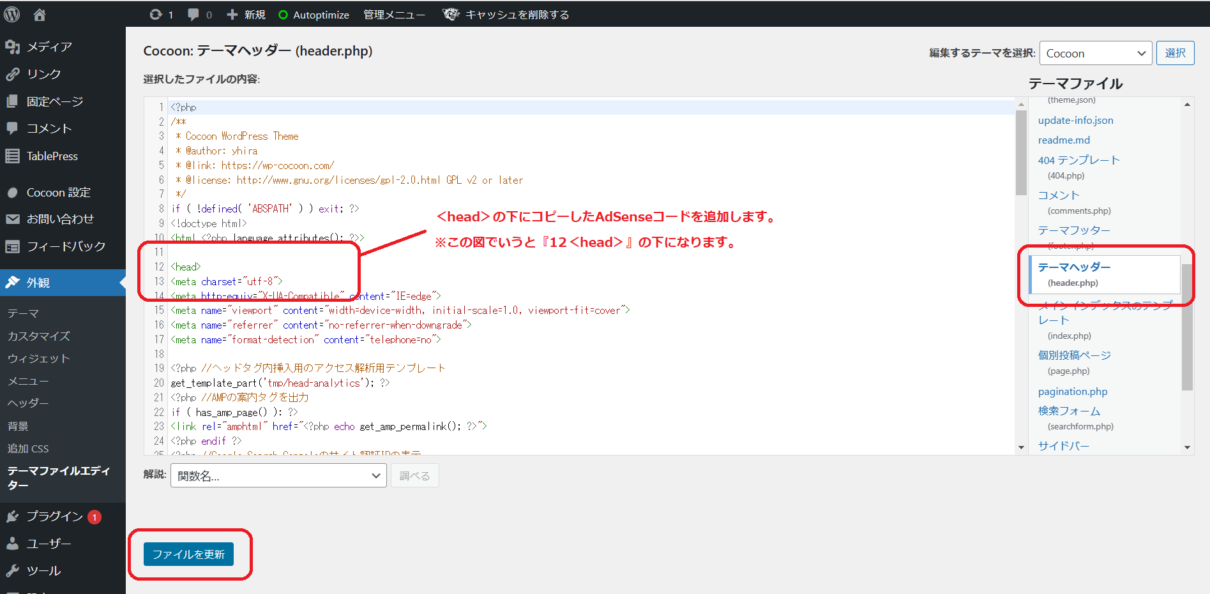Open the comments bubble icon in admin bar
Viewport: 1210px width, 594px height.
[x=193, y=14]
